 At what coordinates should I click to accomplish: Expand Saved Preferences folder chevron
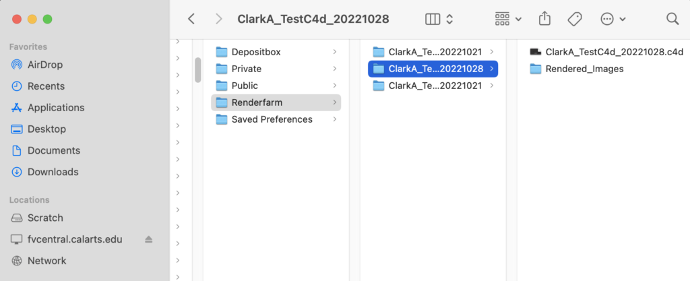coord(335,119)
